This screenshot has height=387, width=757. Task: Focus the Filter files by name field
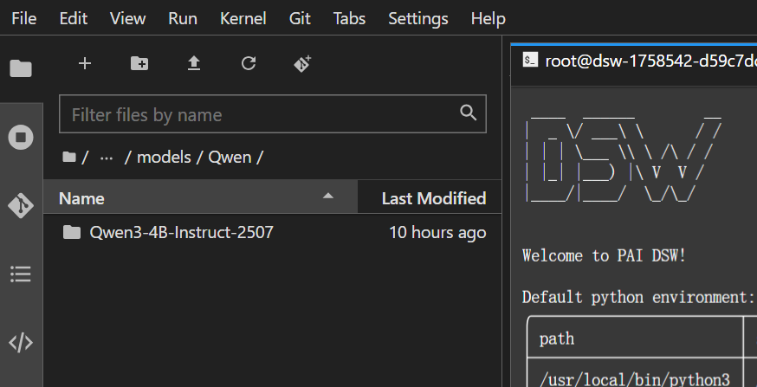point(272,114)
